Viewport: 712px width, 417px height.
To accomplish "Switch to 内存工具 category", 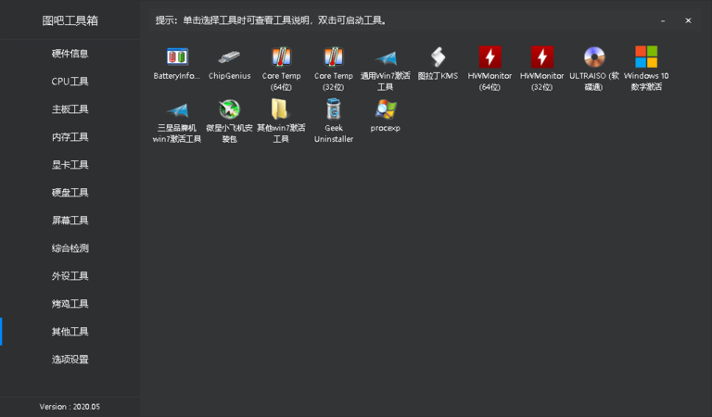I will pos(70,137).
